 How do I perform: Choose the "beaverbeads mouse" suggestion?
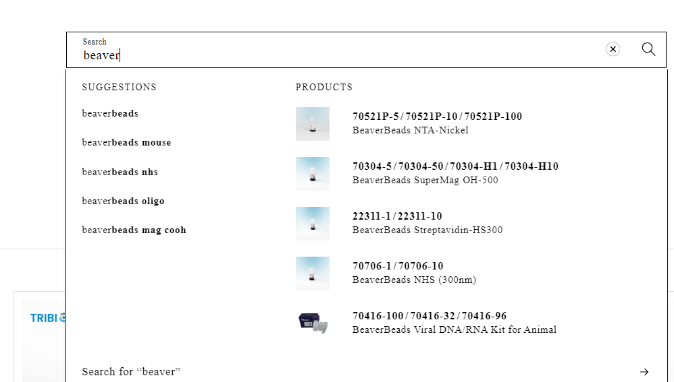pyautogui.click(x=126, y=143)
